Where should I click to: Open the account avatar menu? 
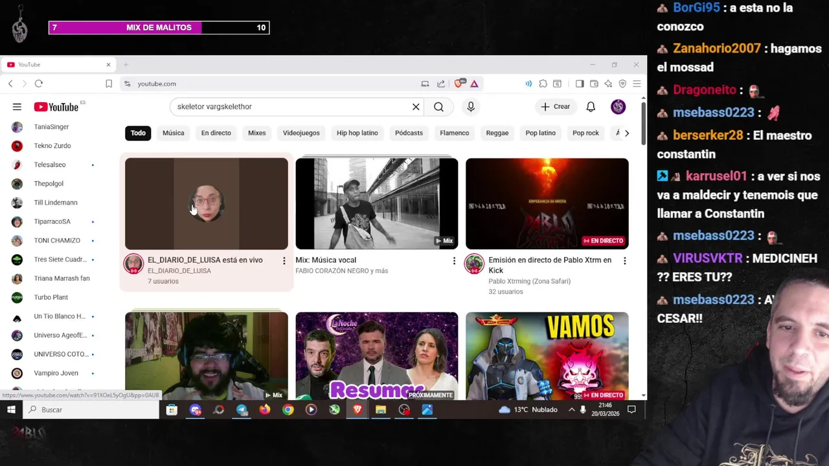(619, 107)
